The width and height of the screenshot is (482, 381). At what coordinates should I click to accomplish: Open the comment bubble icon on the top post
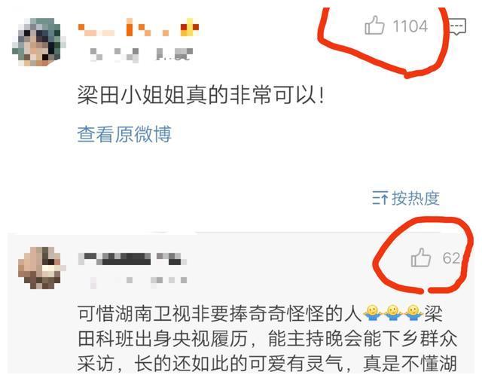458,26
